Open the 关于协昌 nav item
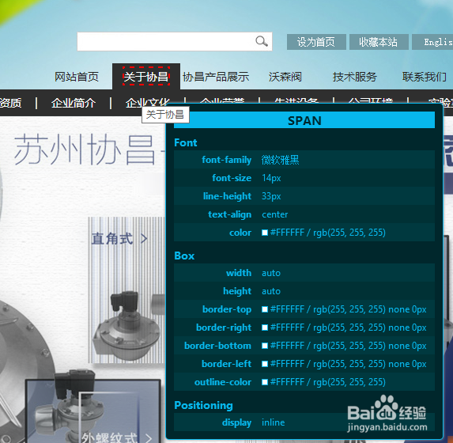Image resolution: width=453 pixels, height=443 pixels. pyautogui.click(x=146, y=77)
